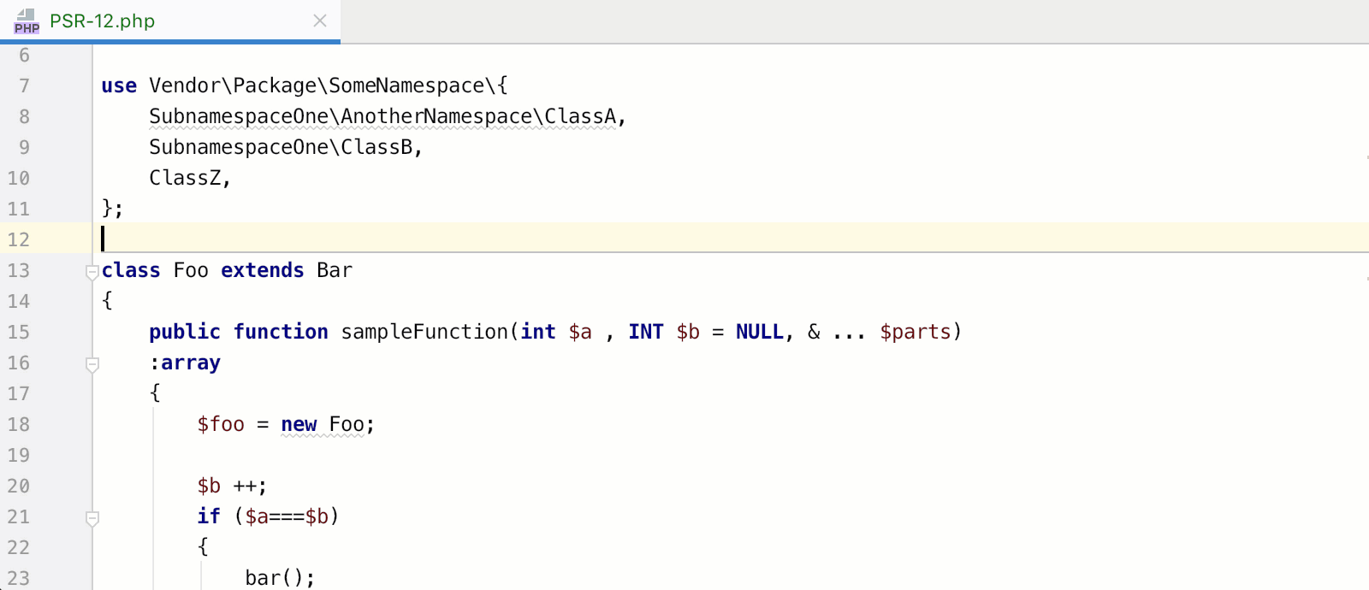The width and height of the screenshot is (1369, 590).
Task: Collapse the class Foo fold marker
Action: coord(92,272)
